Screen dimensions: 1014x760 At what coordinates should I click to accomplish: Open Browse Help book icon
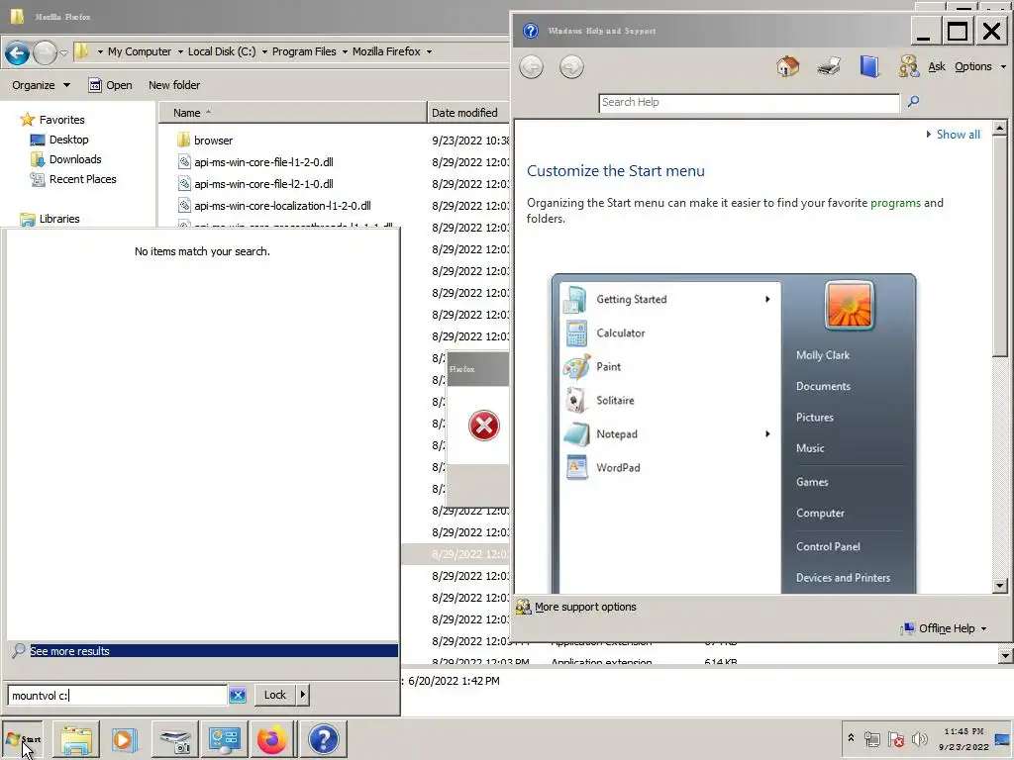[x=869, y=66]
